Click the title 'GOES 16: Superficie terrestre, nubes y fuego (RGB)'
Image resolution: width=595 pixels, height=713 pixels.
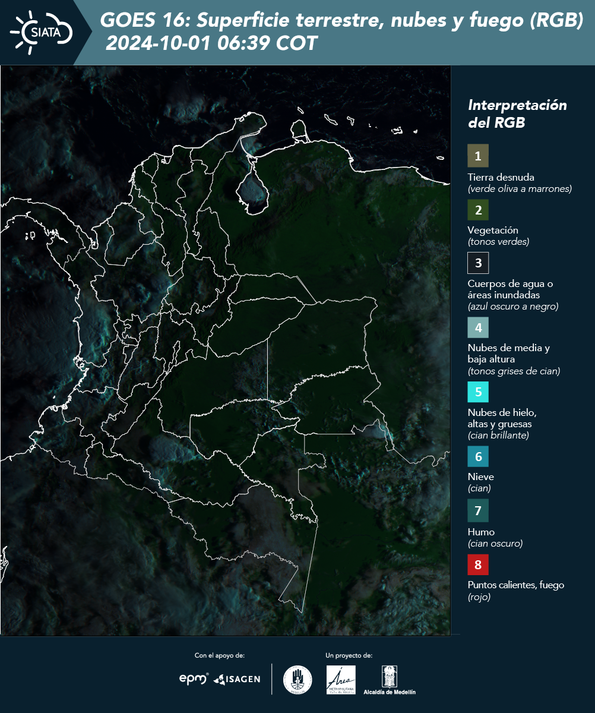(x=342, y=21)
